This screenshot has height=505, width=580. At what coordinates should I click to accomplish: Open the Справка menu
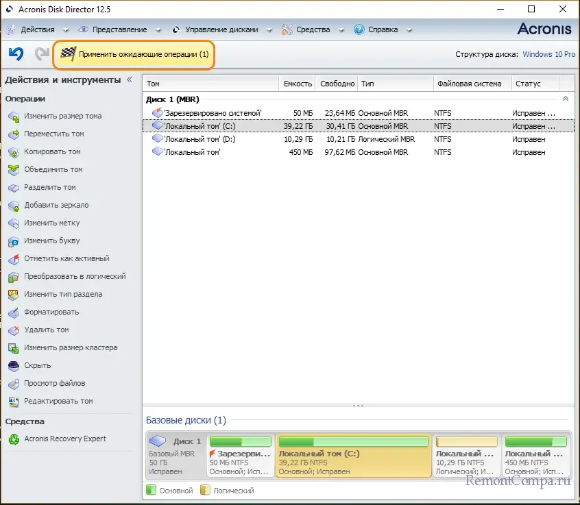click(x=383, y=29)
